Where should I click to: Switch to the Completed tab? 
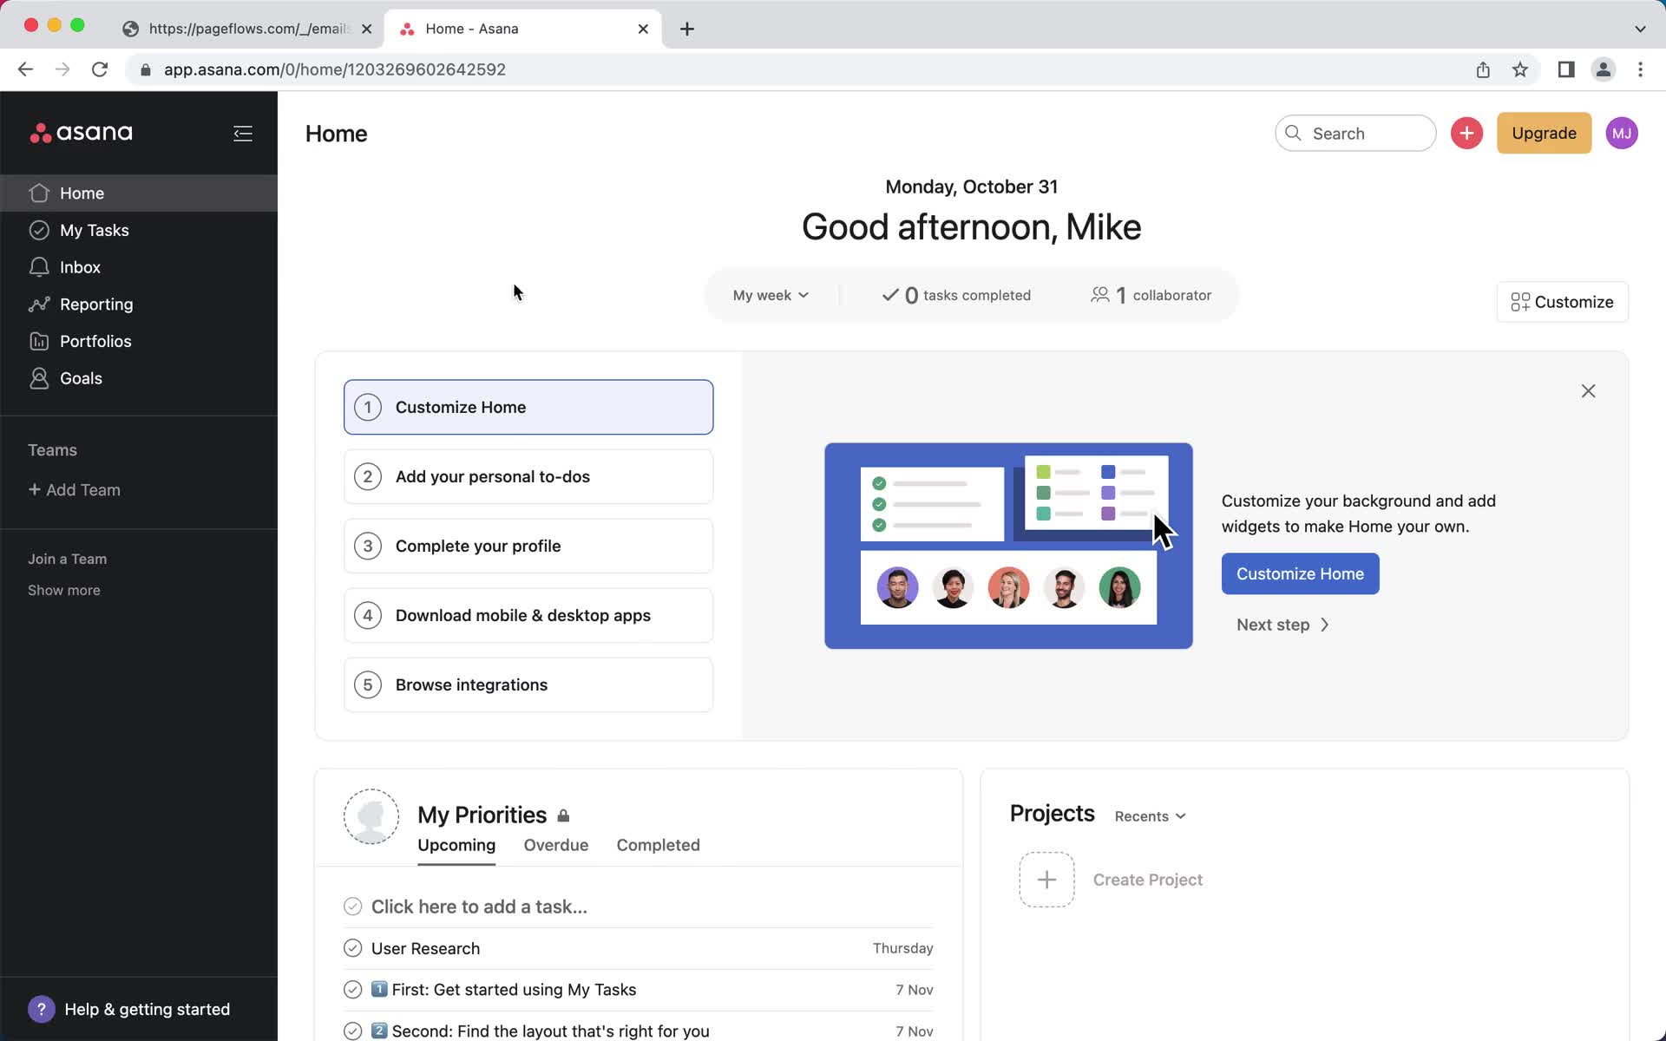658,845
